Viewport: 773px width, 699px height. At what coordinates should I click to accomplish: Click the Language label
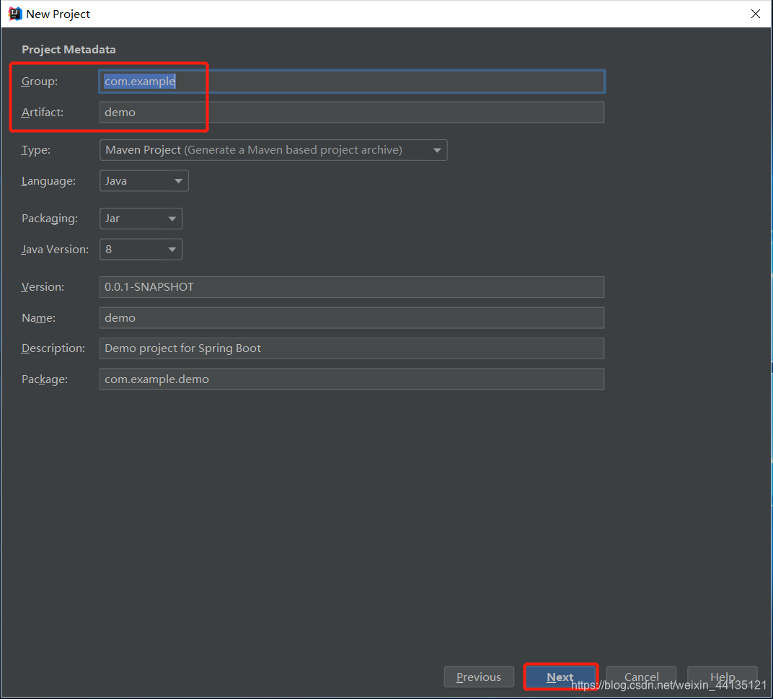[48, 181]
